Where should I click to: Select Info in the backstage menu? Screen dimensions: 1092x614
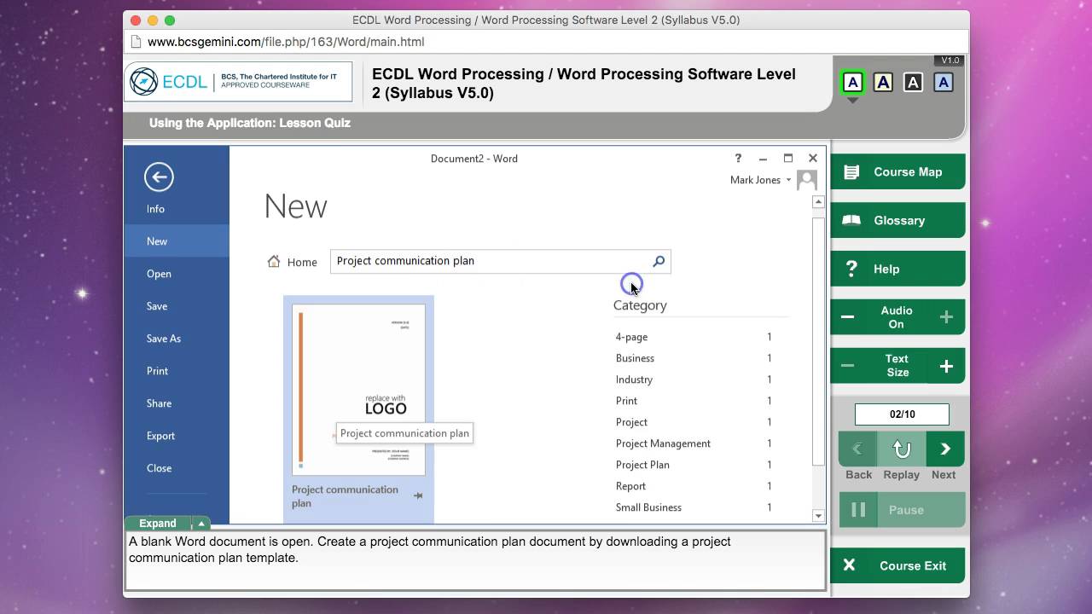[177, 209]
